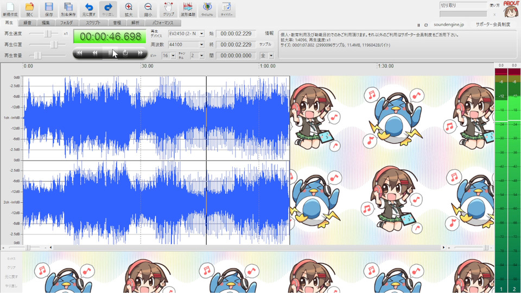Click やり直し in lower-left panel
The width and height of the screenshot is (521, 293).
click(11, 285)
